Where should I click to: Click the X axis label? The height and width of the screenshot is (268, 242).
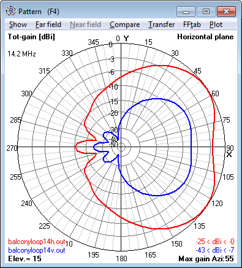(x=229, y=155)
